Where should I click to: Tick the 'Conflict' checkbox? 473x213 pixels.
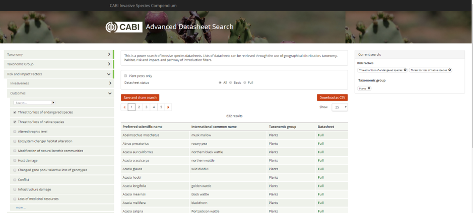pyautogui.click(x=15, y=180)
